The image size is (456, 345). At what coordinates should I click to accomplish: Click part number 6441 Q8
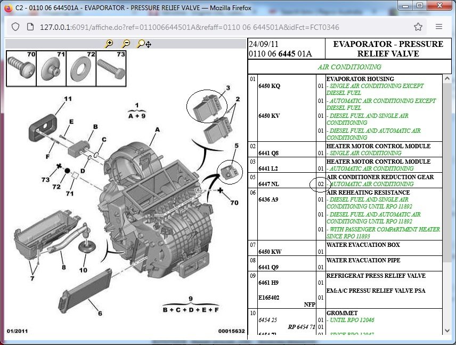pyautogui.click(x=268, y=153)
